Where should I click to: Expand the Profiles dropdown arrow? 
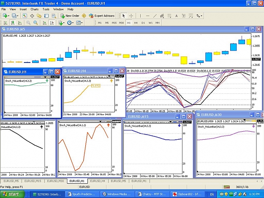coord(17,16)
